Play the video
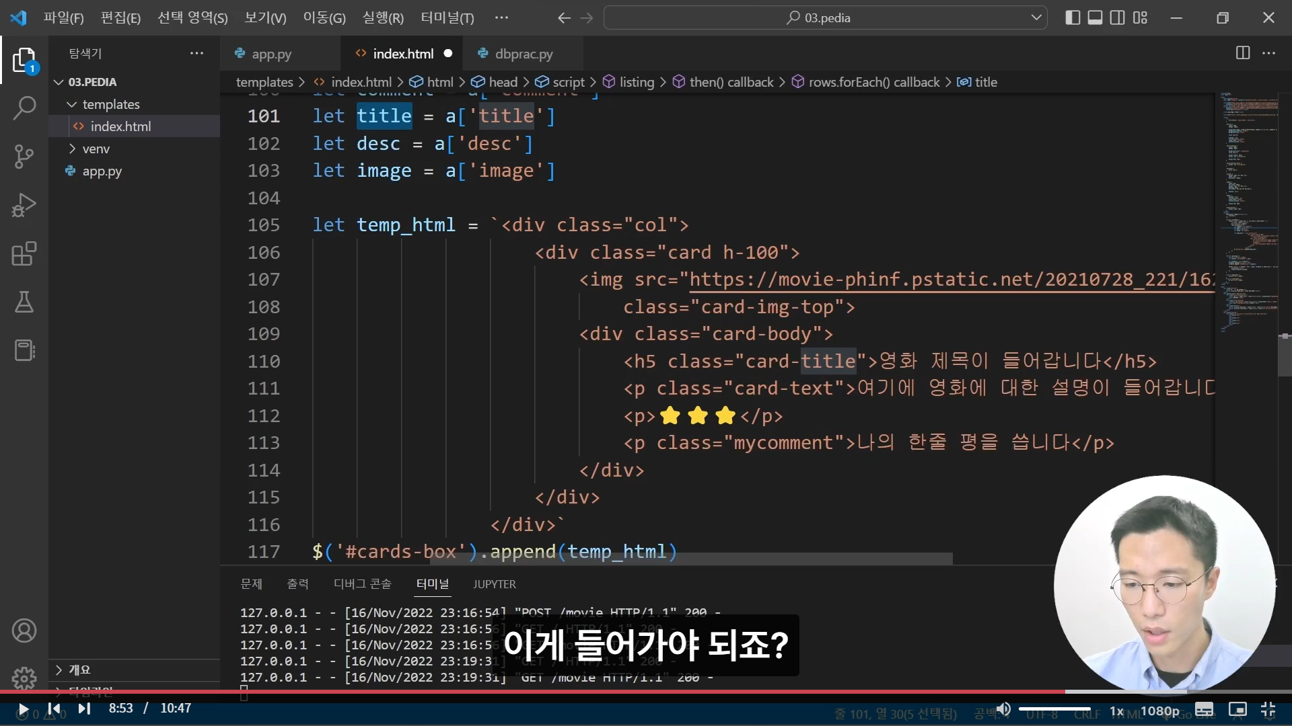Screen dimensions: 1292x726 (x=23, y=709)
